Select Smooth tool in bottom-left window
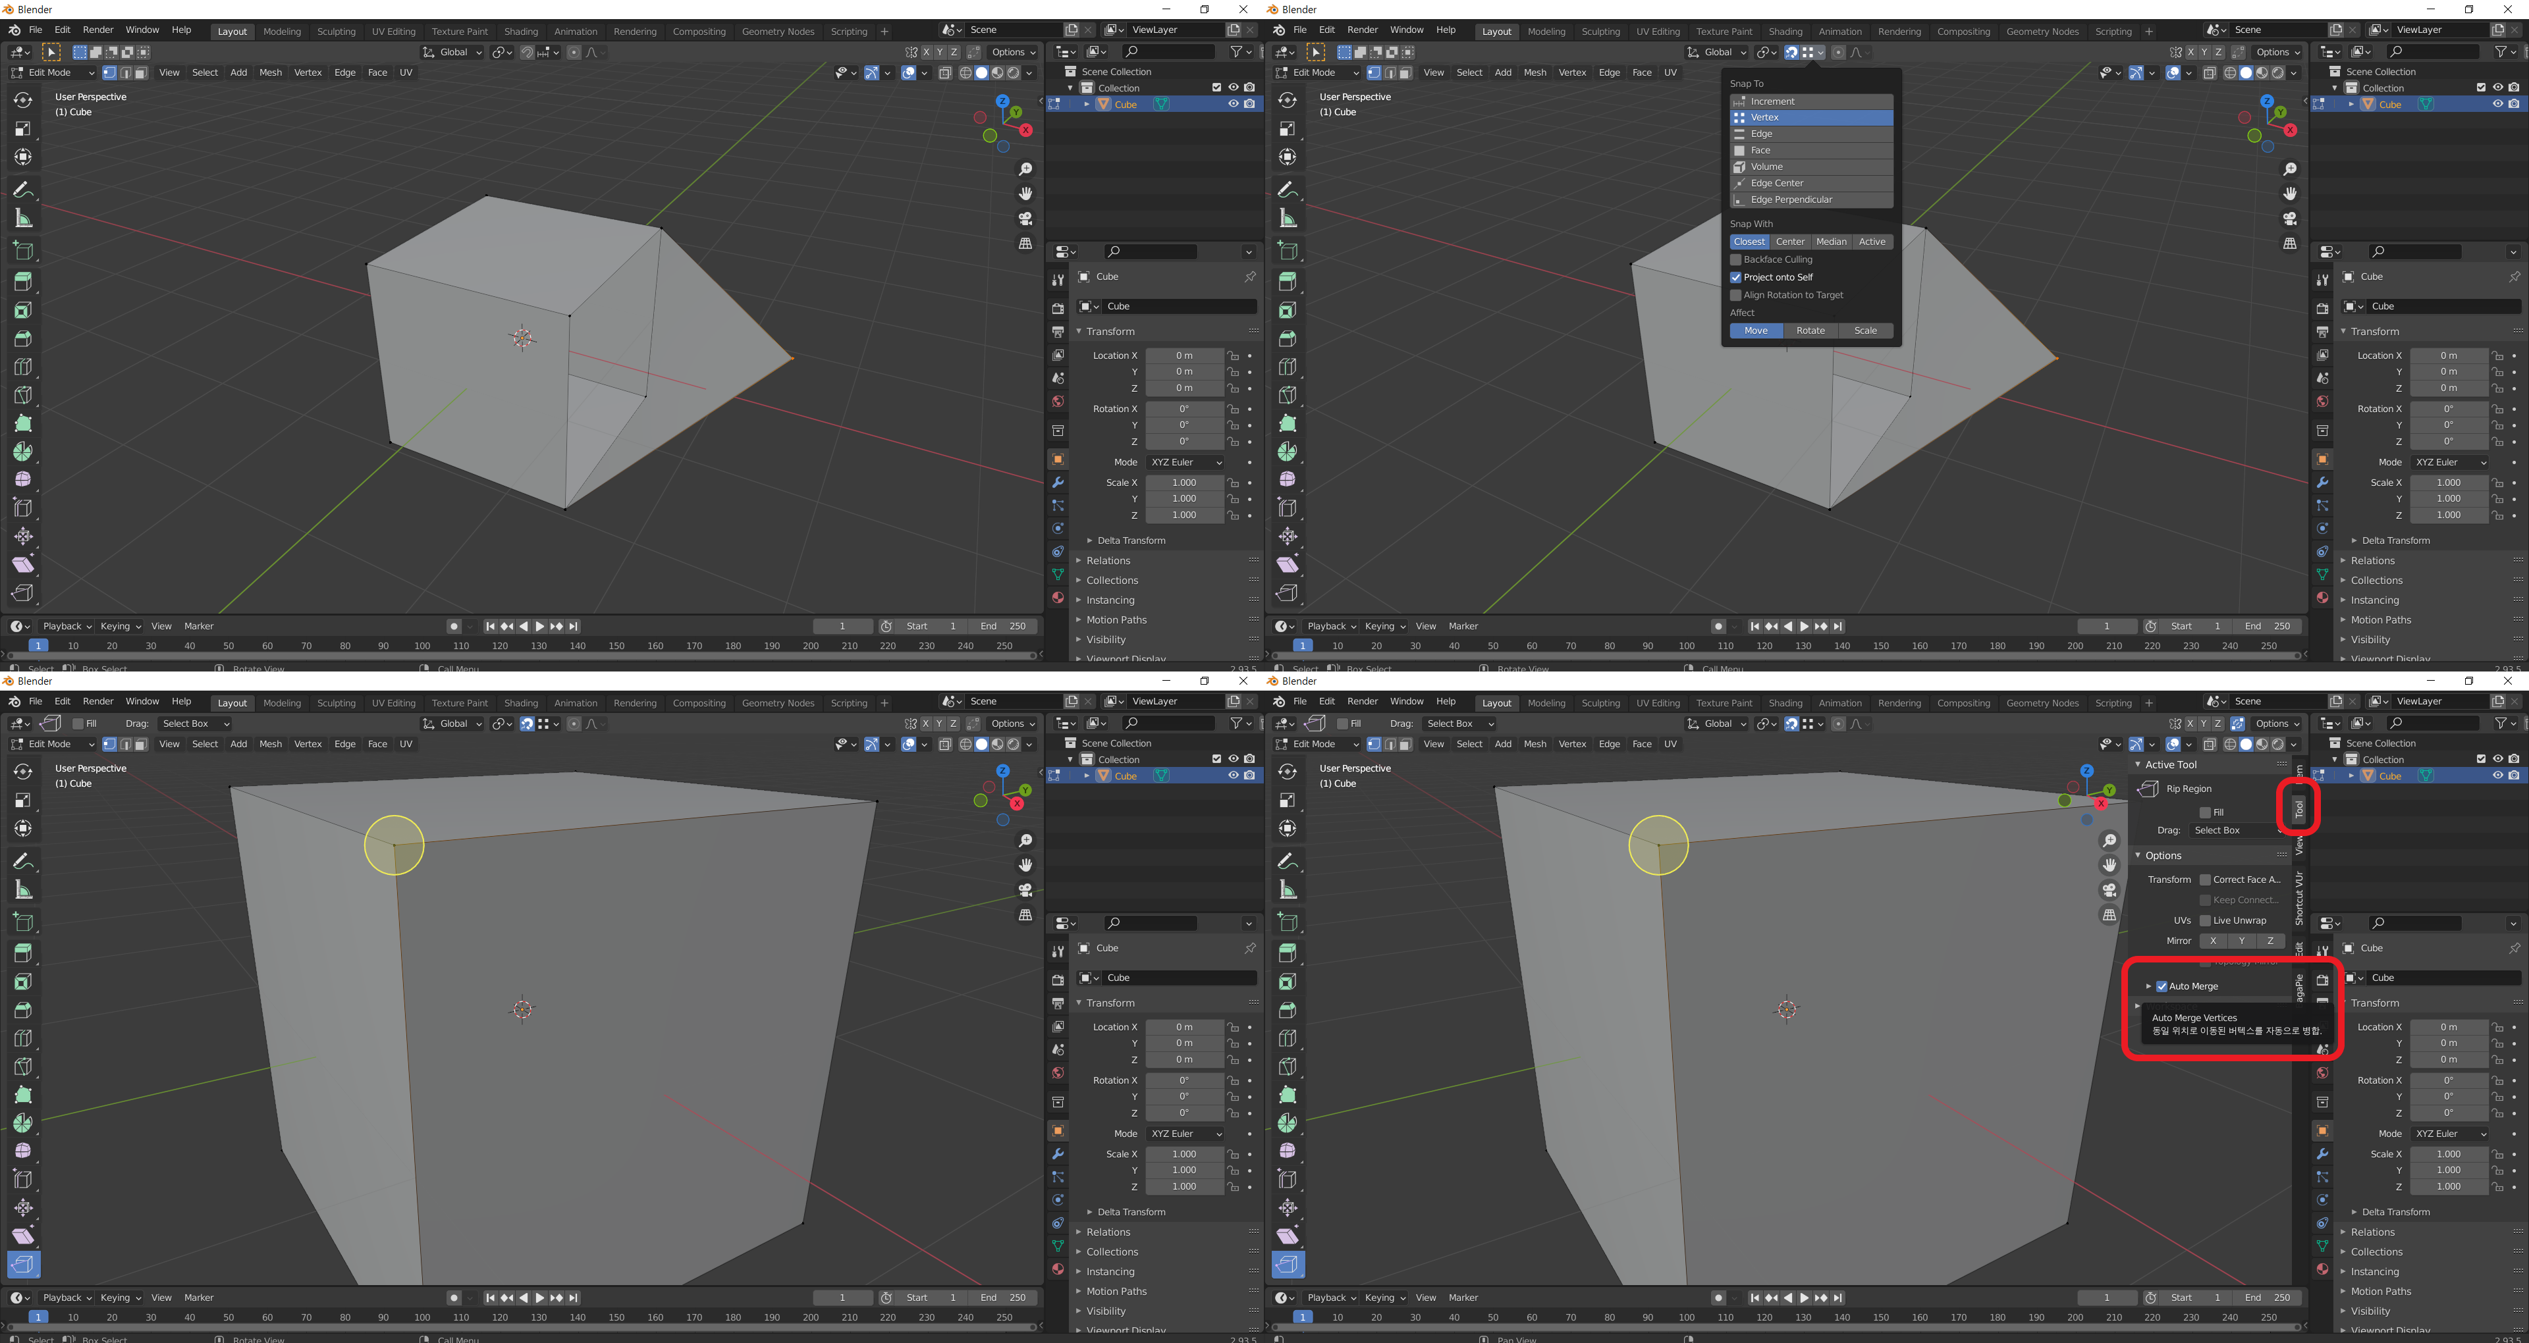The width and height of the screenshot is (2529, 1343). 22,1151
